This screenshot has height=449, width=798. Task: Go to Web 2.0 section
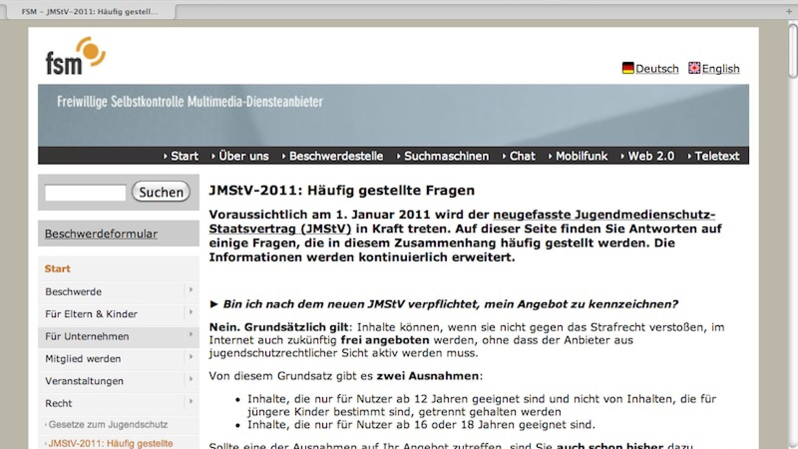pos(650,156)
